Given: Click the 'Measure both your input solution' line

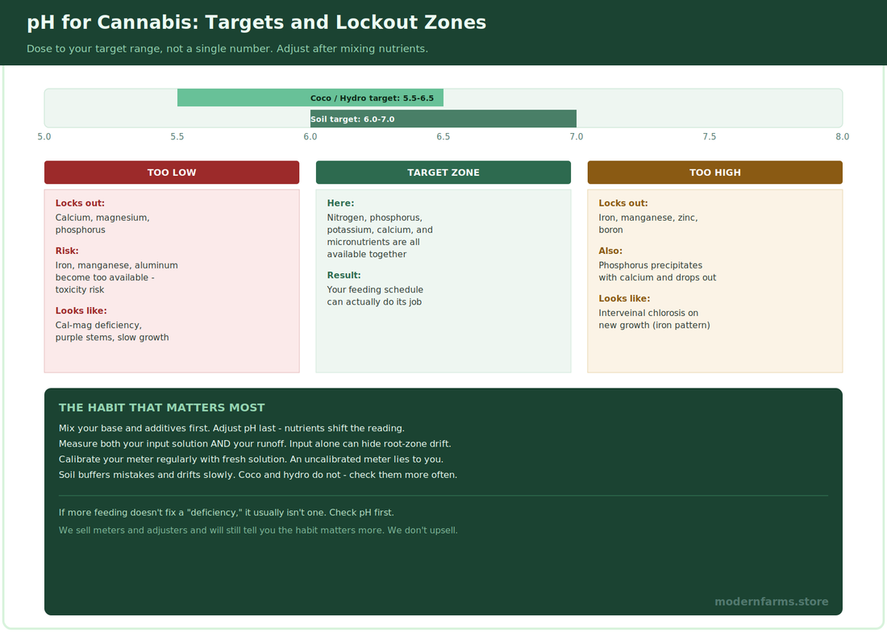Looking at the screenshot, I should [255, 443].
